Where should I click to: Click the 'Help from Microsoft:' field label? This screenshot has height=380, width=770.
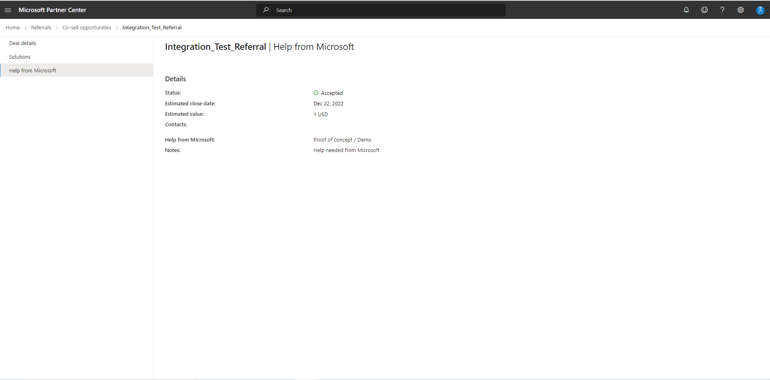click(x=190, y=140)
